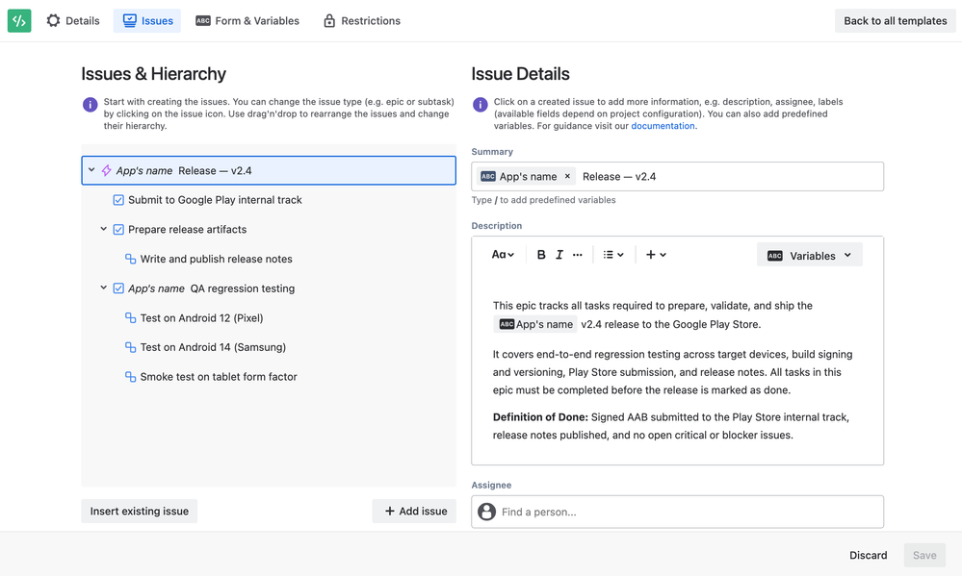Click task icon for QA regression testing
The width and height of the screenshot is (962, 576).
(x=118, y=288)
